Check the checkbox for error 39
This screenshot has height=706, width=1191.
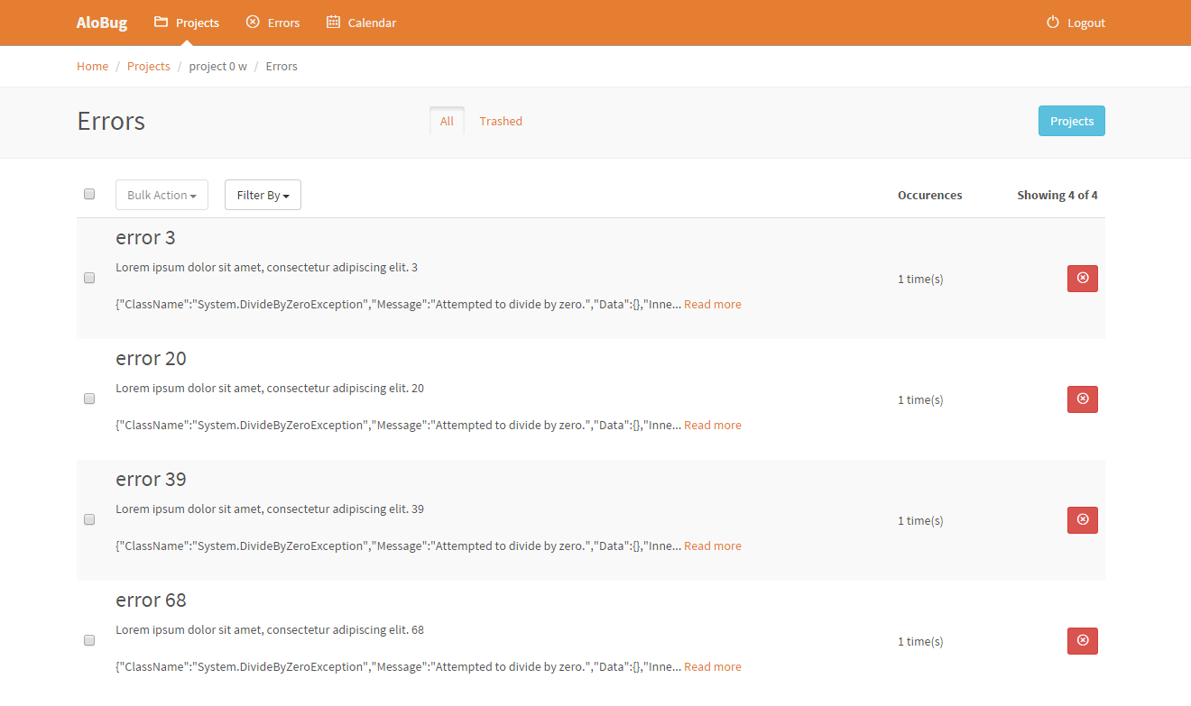(x=89, y=519)
